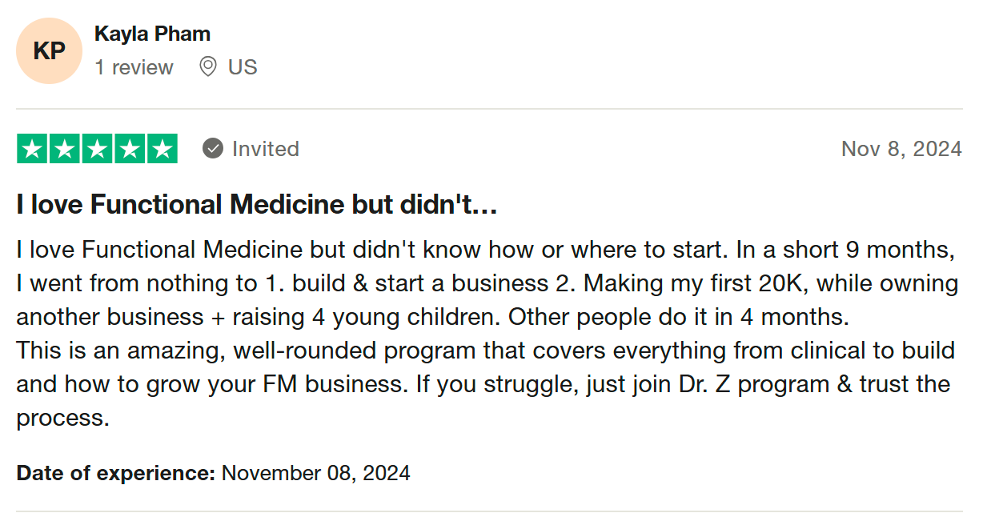Click the Invited checkmark badge icon
987x513 pixels.
pos(212,149)
